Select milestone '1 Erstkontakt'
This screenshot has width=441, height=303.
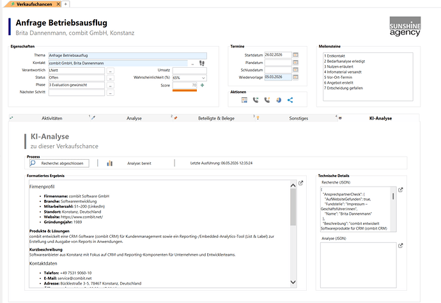(334, 56)
